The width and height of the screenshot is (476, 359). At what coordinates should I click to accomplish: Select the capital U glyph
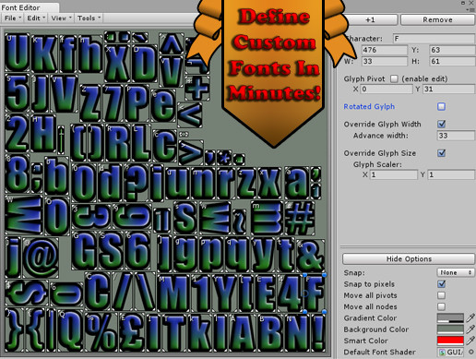(18, 53)
